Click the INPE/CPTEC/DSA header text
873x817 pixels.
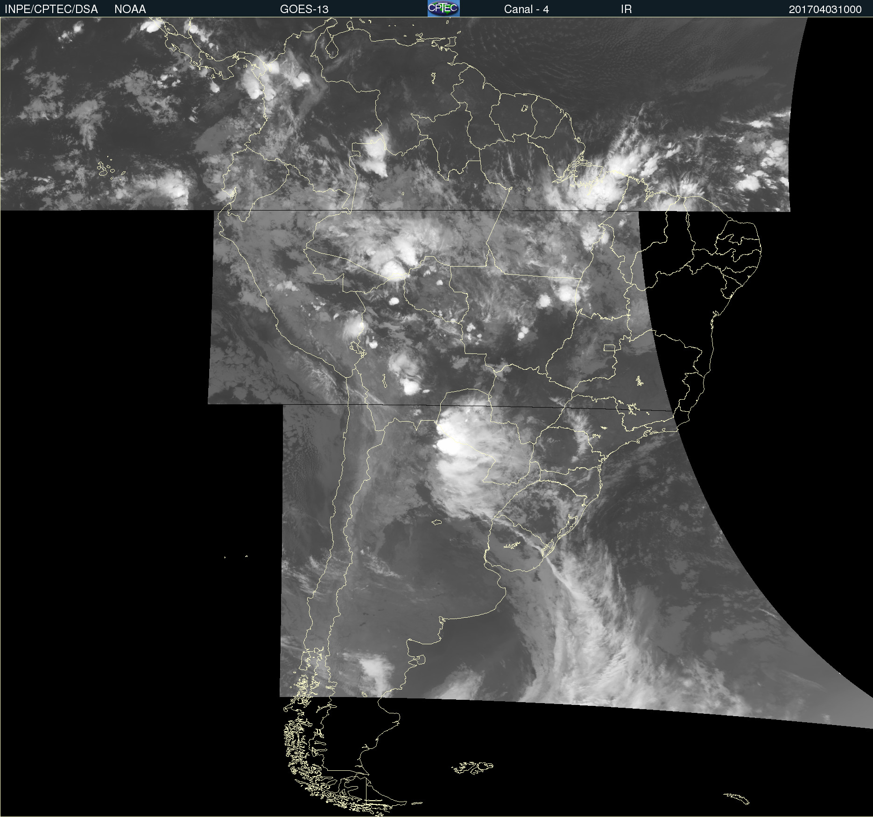coord(51,9)
